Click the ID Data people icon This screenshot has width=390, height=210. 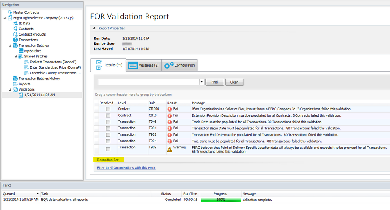tap(15, 23)
